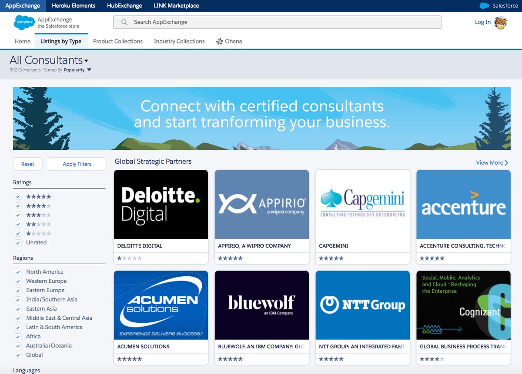
Task: Switch to HubExchange tab
Action: (124, 6)
